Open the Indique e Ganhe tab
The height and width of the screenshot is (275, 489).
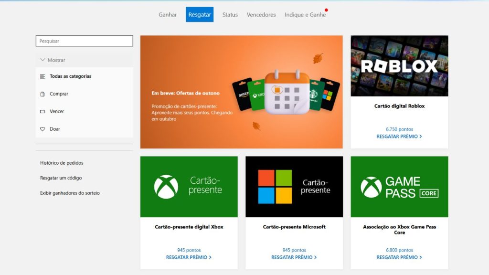tap(305, 15)
